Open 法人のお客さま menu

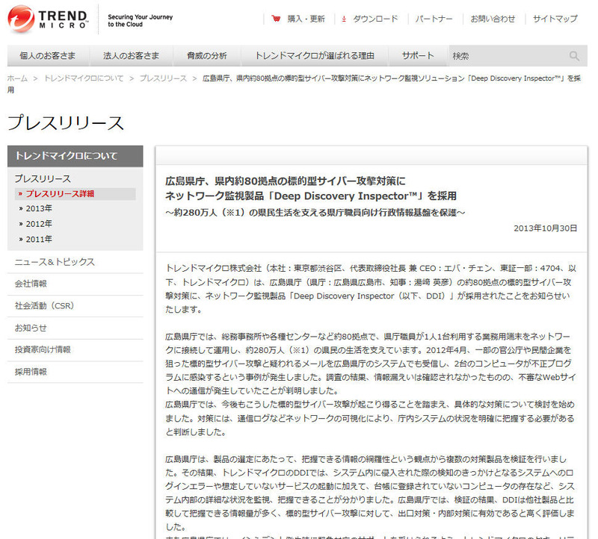click(x=131, y=56)
